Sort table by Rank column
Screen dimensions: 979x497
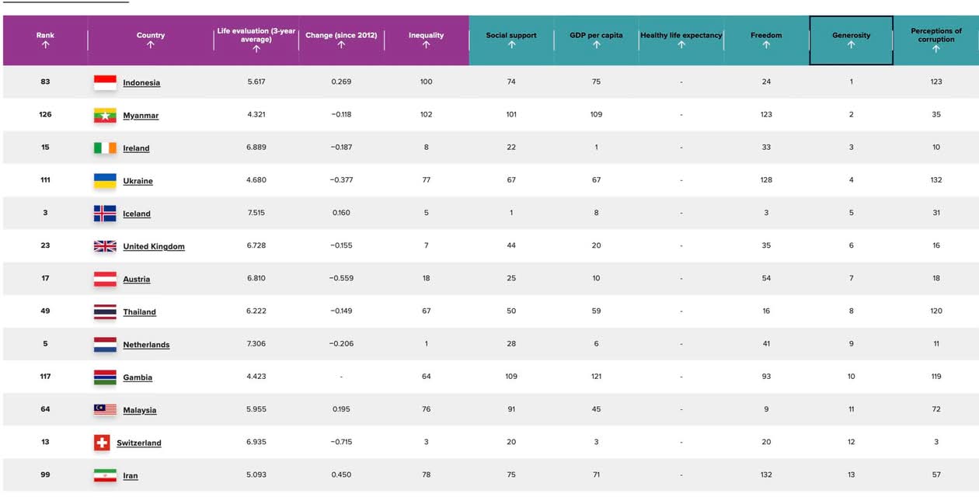[x=45, y=40]
